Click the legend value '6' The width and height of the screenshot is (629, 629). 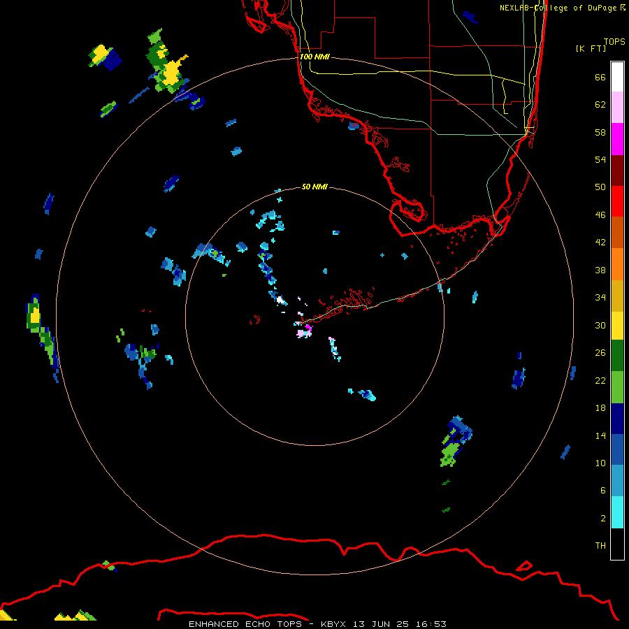point(603,491)
